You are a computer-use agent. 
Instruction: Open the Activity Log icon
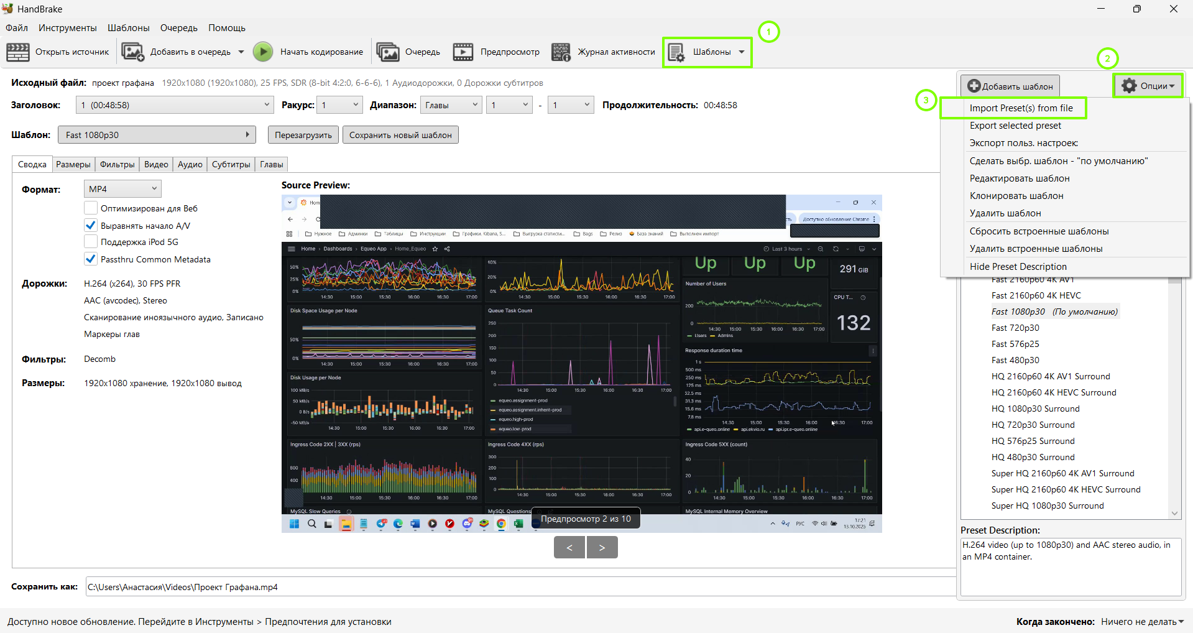coord(561,52)
